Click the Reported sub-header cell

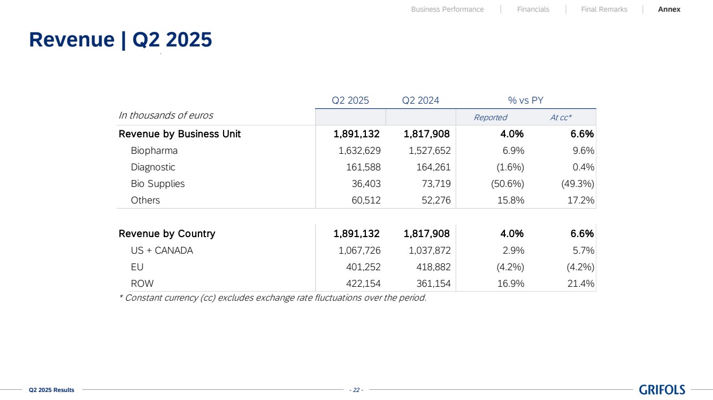[490, 117]
